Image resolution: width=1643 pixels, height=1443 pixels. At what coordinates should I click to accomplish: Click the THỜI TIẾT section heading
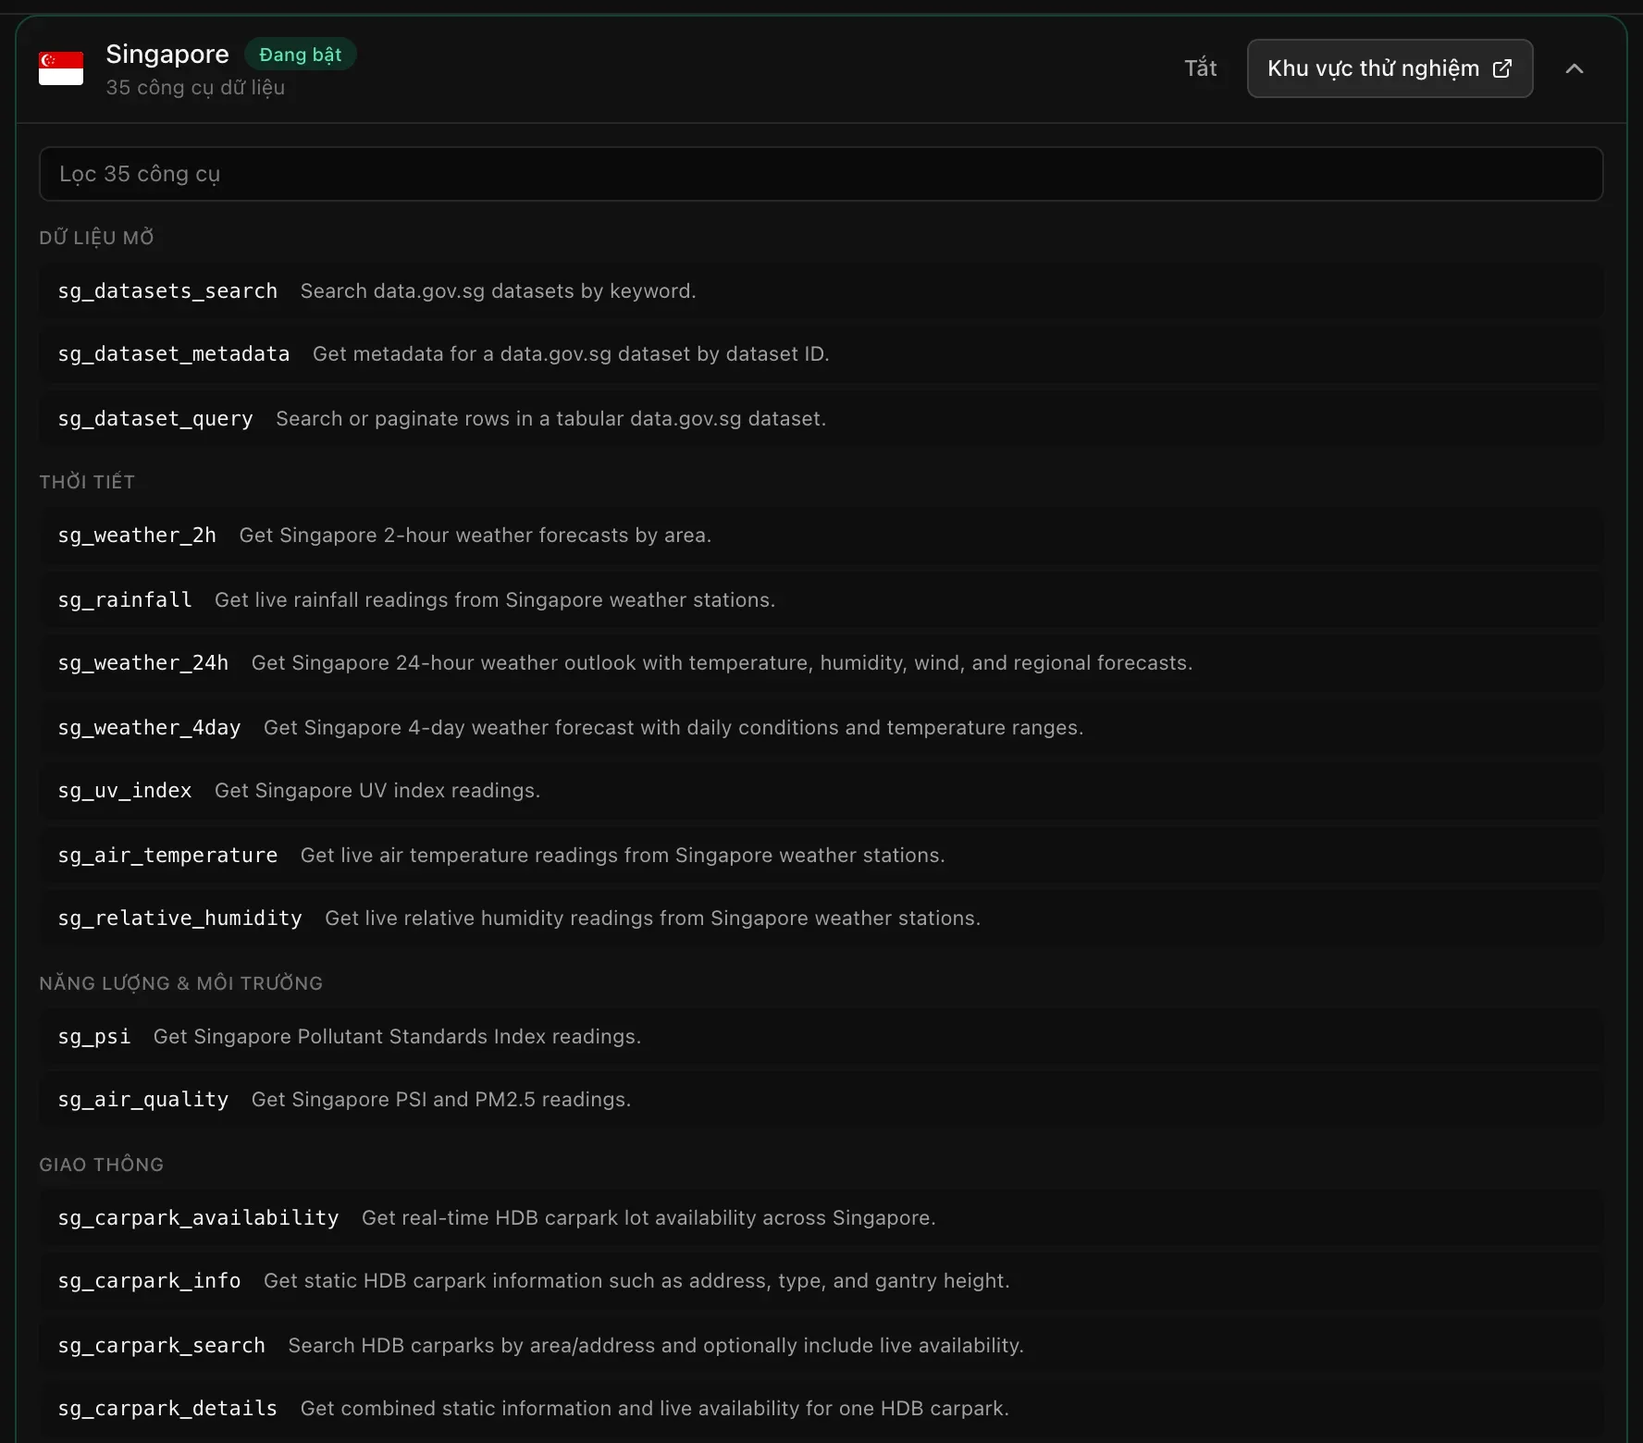[87, 482]
